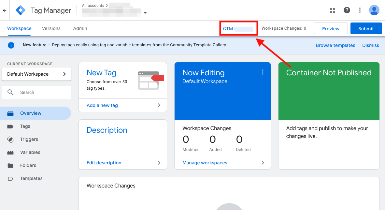Click the chevron next to Manage workspaces
Screen dimensions: 385x210
pyautogui.click(x=263, y=163)
